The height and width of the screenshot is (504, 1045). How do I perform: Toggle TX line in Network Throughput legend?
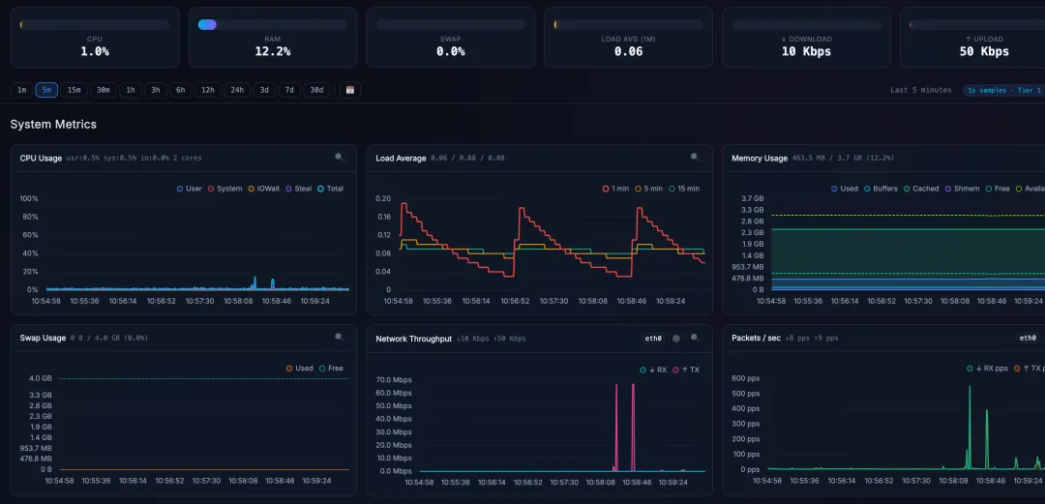coord(686,370)
